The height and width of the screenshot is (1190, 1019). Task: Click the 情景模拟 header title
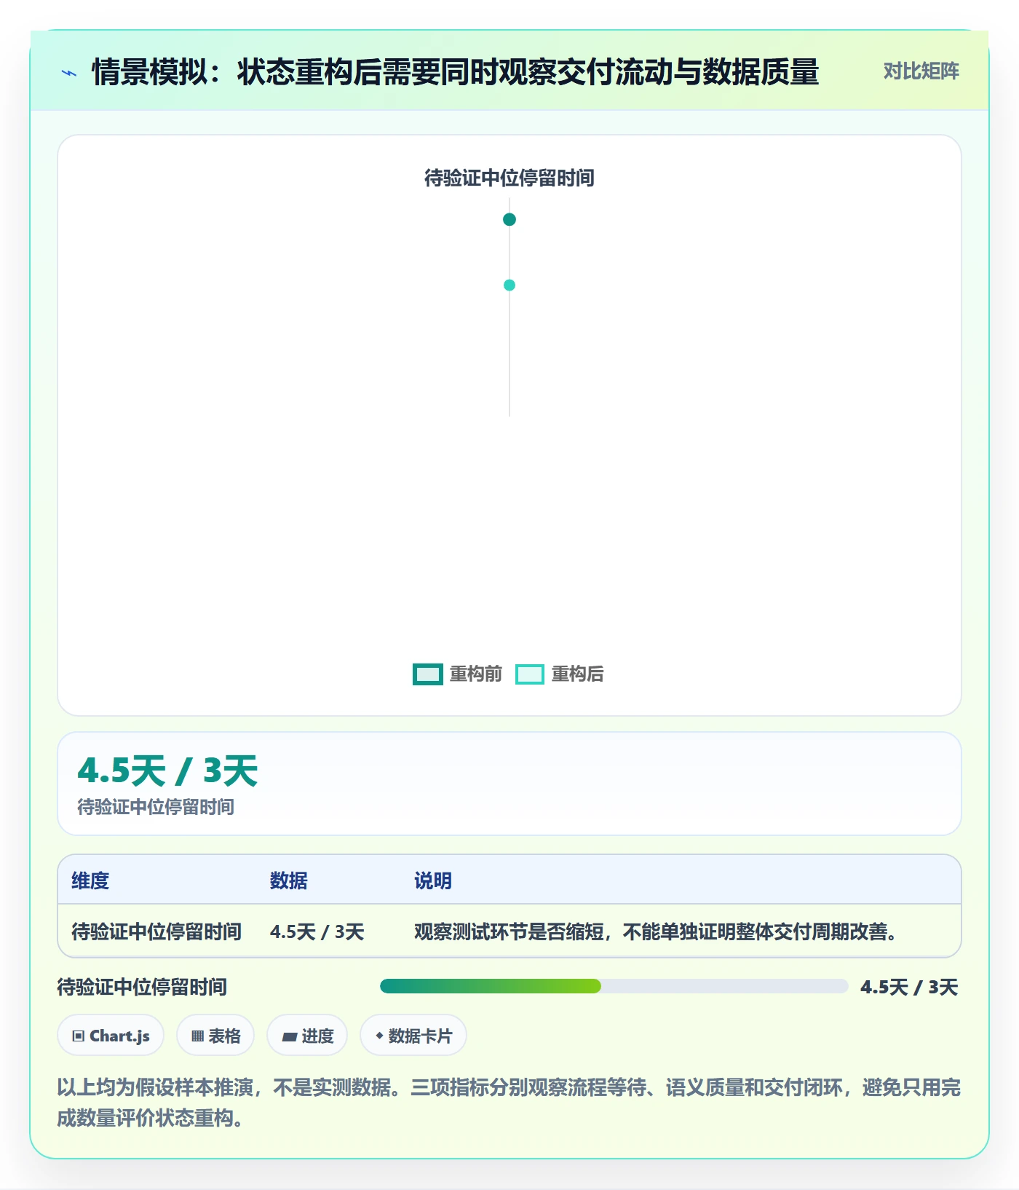click(455, 72)
